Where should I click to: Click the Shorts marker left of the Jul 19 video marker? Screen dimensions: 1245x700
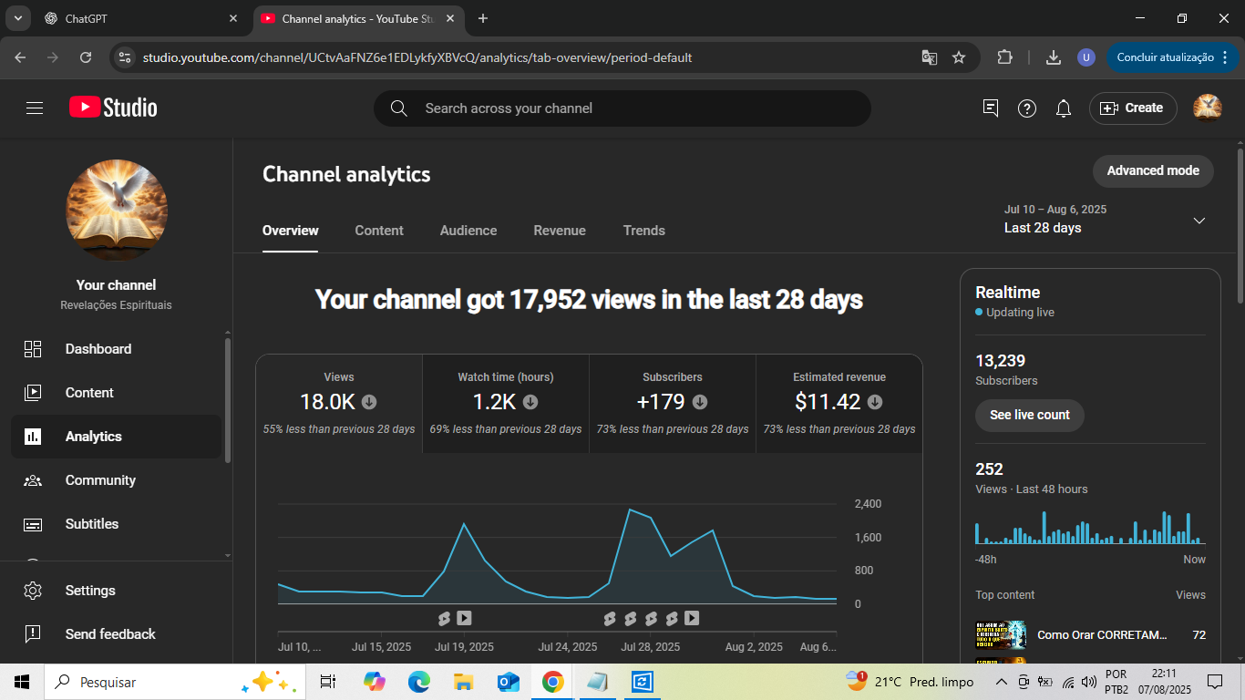click(444, 618)
